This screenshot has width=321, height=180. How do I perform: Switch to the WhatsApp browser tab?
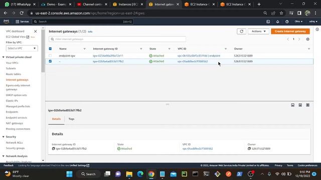point(20,4)
